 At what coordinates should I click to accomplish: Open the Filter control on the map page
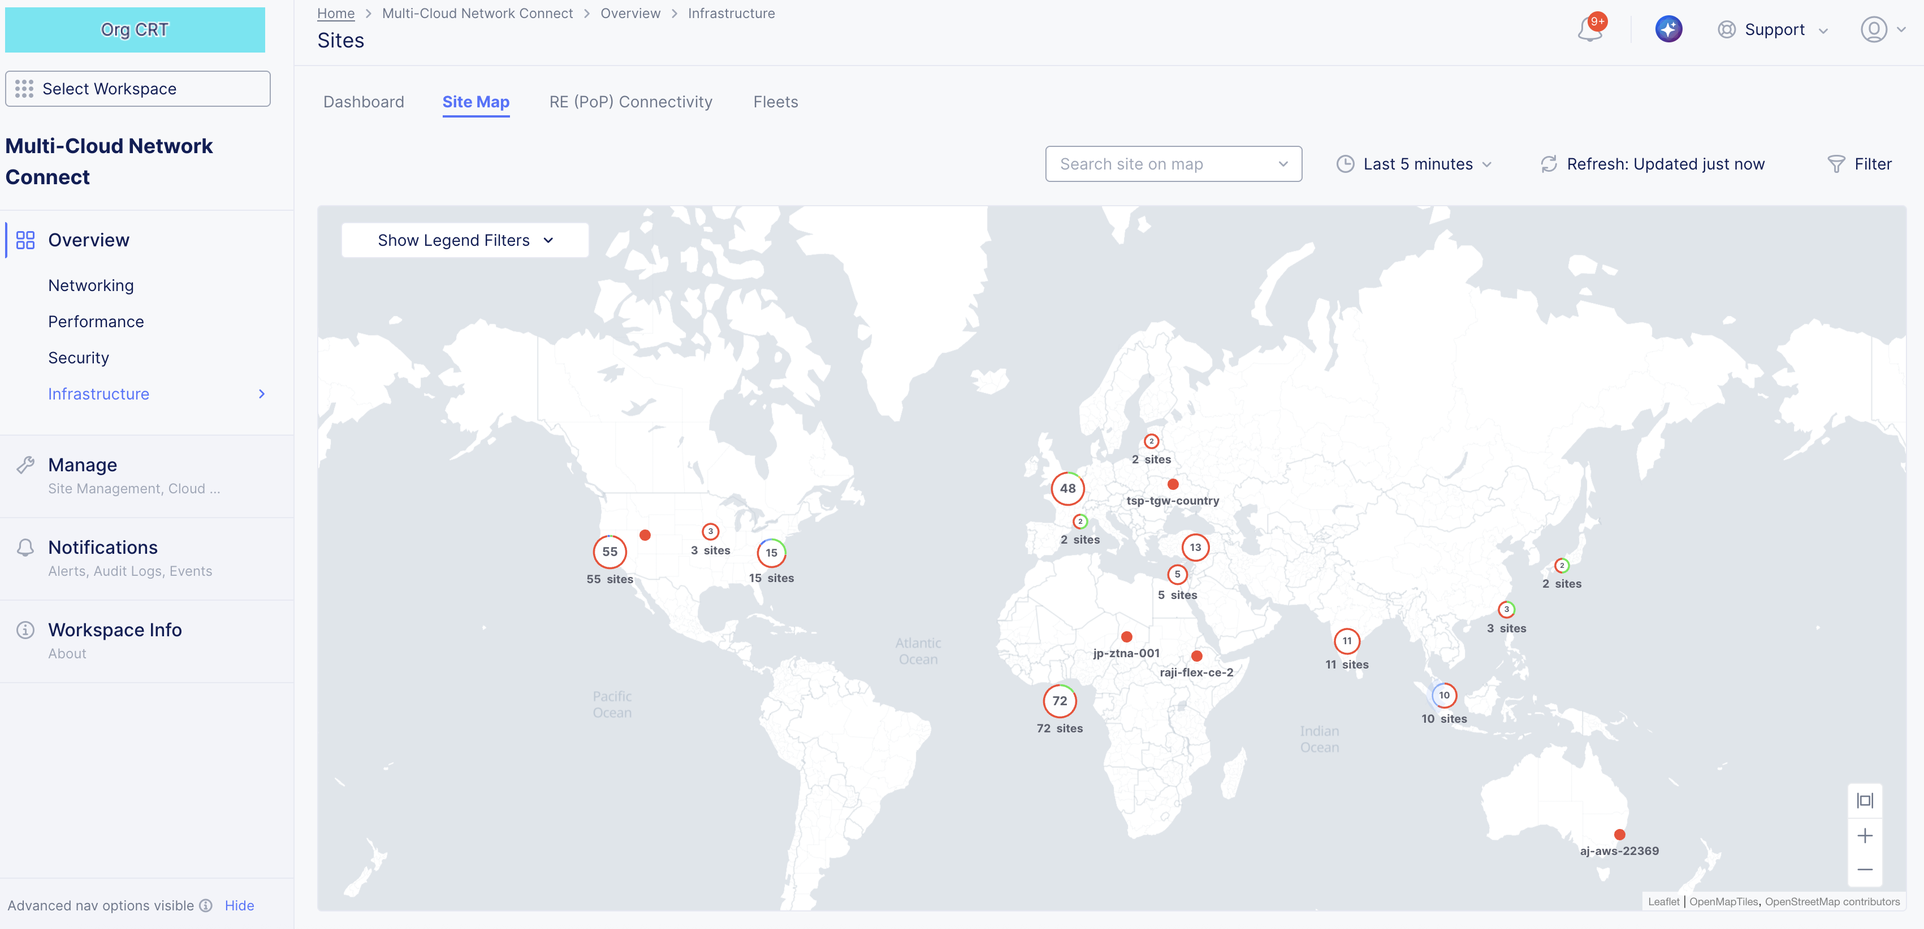click(x=1860, y=163)
